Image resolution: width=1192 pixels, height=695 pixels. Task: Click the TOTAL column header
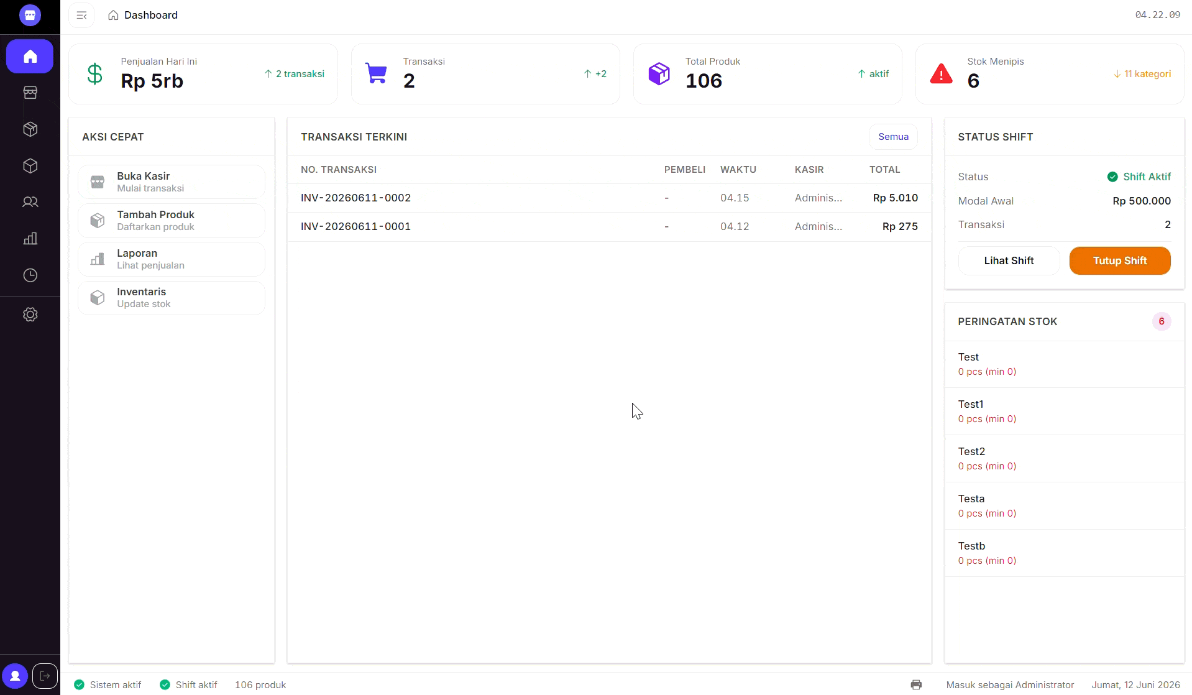coord(884,170)
